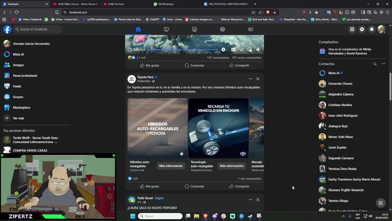Open File Explorer in taskbar

[197, 216]
